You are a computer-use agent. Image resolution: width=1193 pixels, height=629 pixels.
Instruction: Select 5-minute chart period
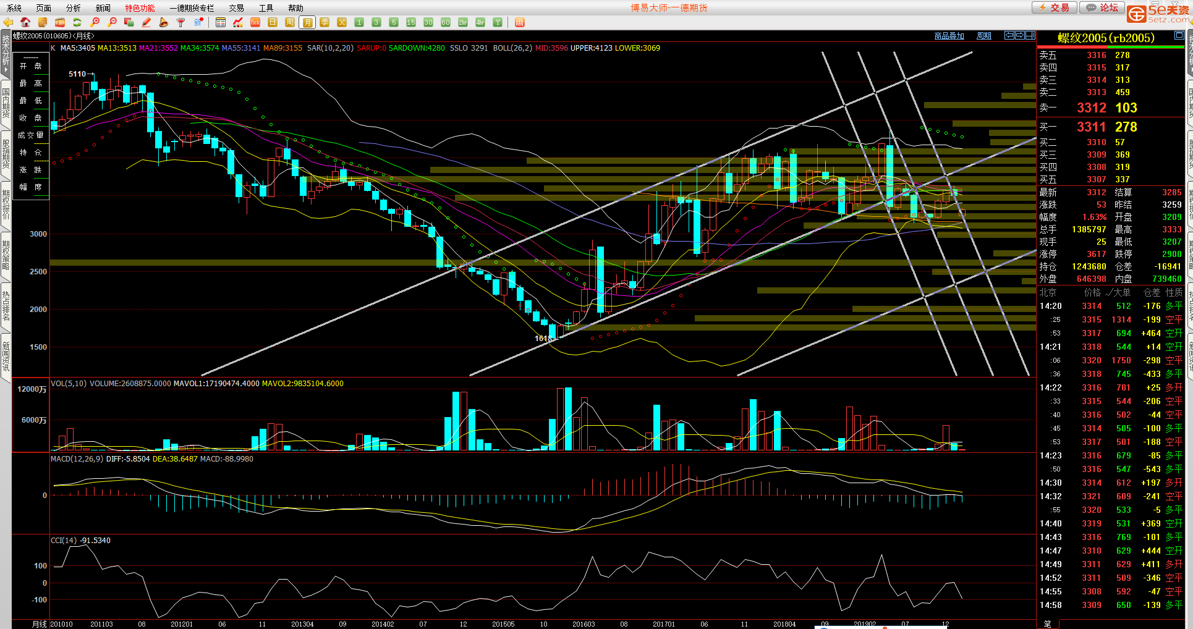coord(394,22)
